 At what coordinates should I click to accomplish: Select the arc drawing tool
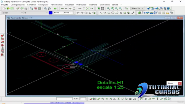tap(117, 13)
